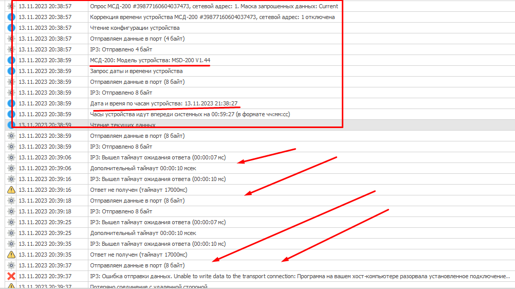The height and width of the screenshot is (289, 515).
Task: Click 'Дата и время по часам устройства' message
Action: pyautogui.click(x=163, y=103)
